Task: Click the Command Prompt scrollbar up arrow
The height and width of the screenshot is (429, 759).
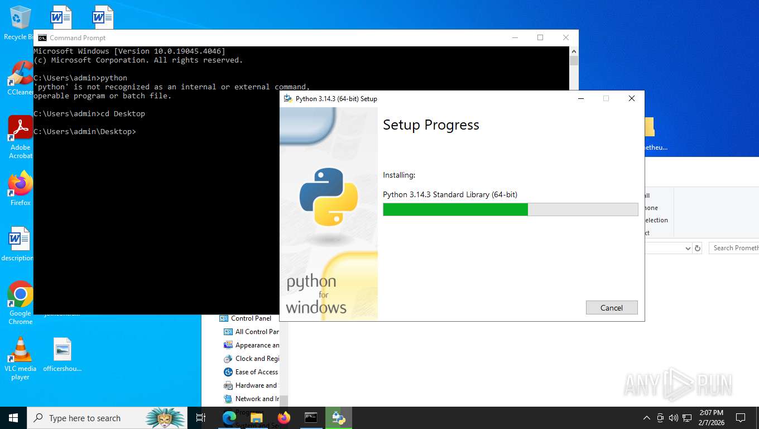Action: point(574,51)
